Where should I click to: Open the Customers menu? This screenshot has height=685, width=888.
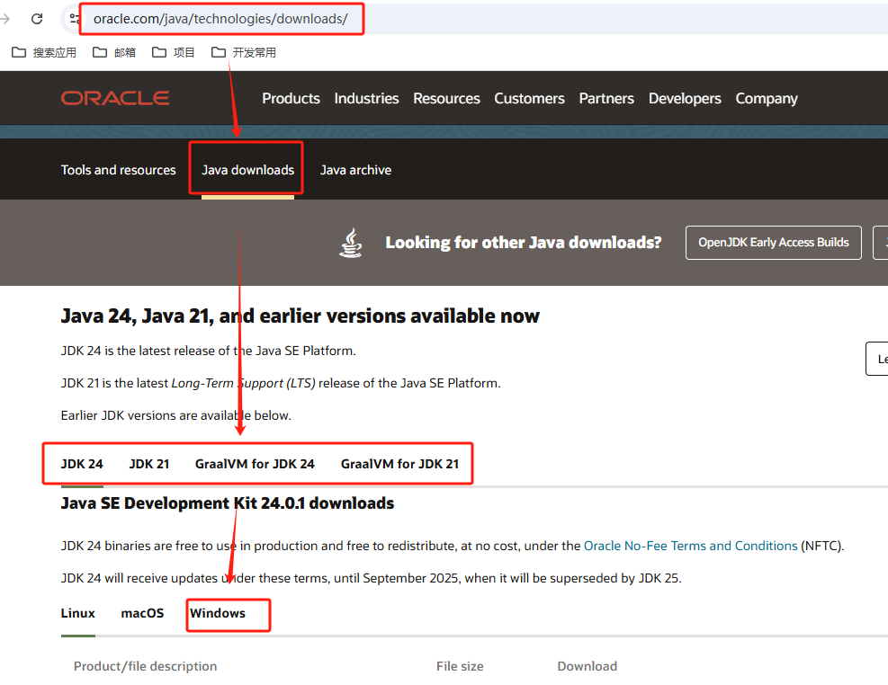pyautogui.click(x=529, y=98)
